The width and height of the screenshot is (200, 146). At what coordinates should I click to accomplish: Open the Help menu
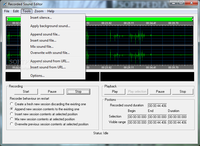coord(51,11)
